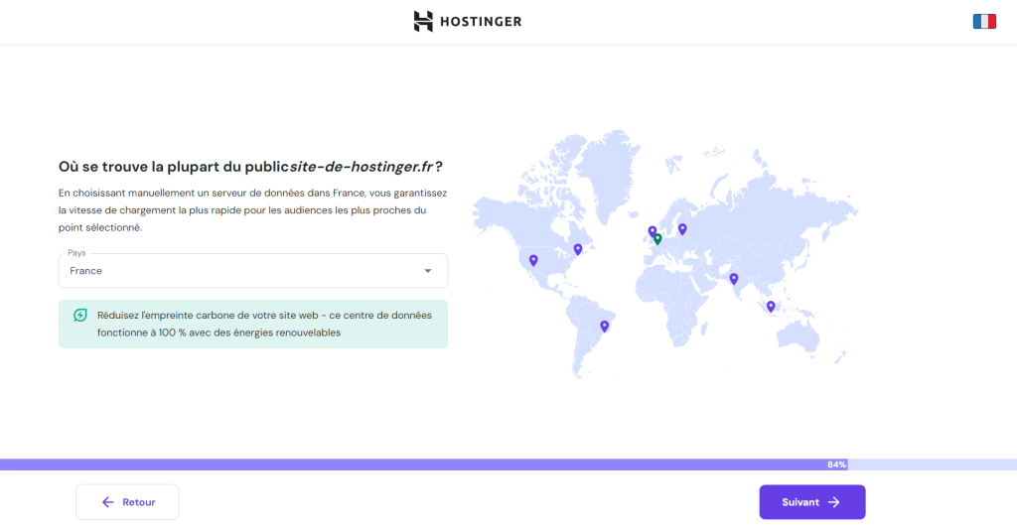Click the green renewable energy leaf icon
1017x531 pixels.
pos(80,316)
